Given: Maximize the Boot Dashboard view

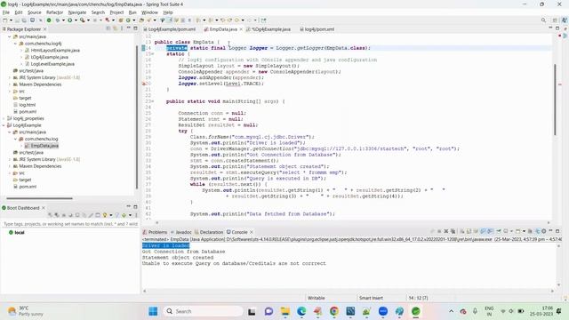Looking at the screenshot, I should (135, 207).
